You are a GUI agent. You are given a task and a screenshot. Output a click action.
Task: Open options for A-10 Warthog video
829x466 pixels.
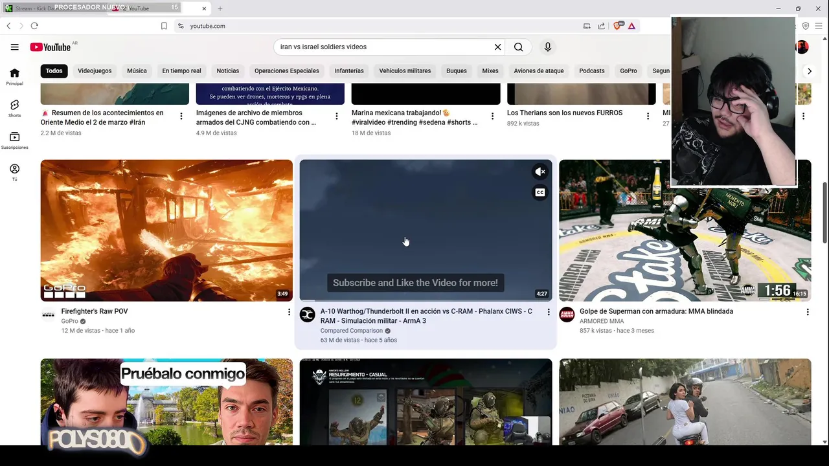click(x=548, y=312)
